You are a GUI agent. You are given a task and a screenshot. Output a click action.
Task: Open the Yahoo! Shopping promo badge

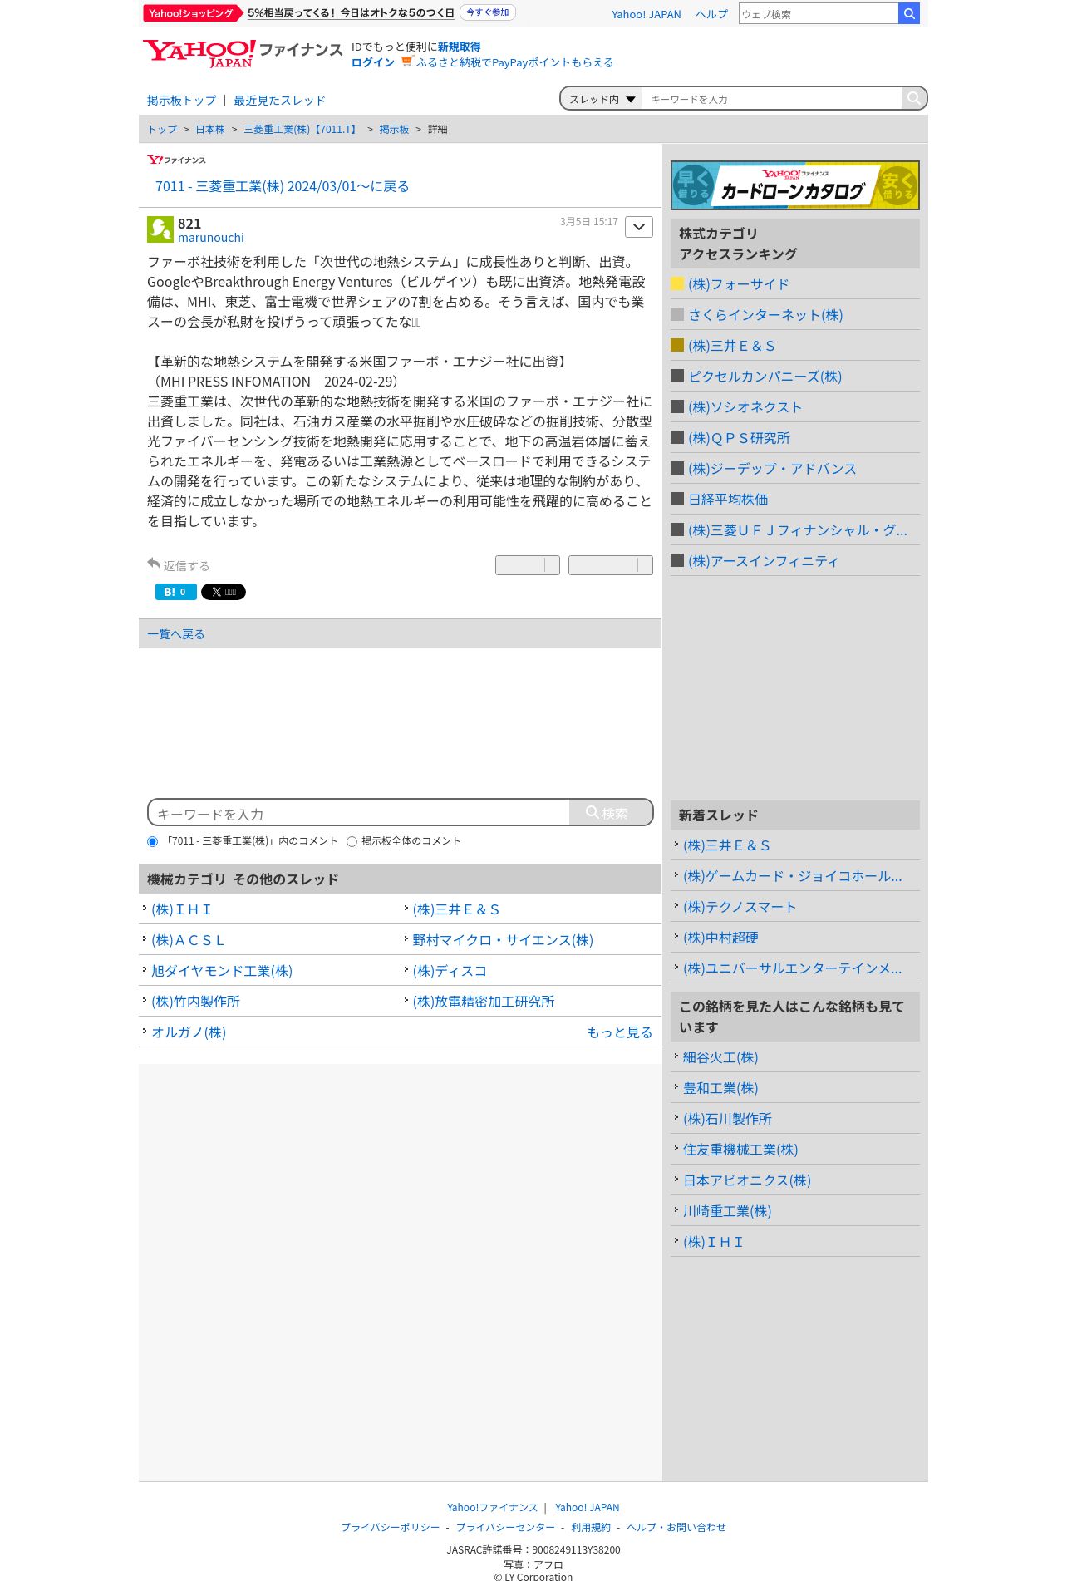tap(192, 13)
